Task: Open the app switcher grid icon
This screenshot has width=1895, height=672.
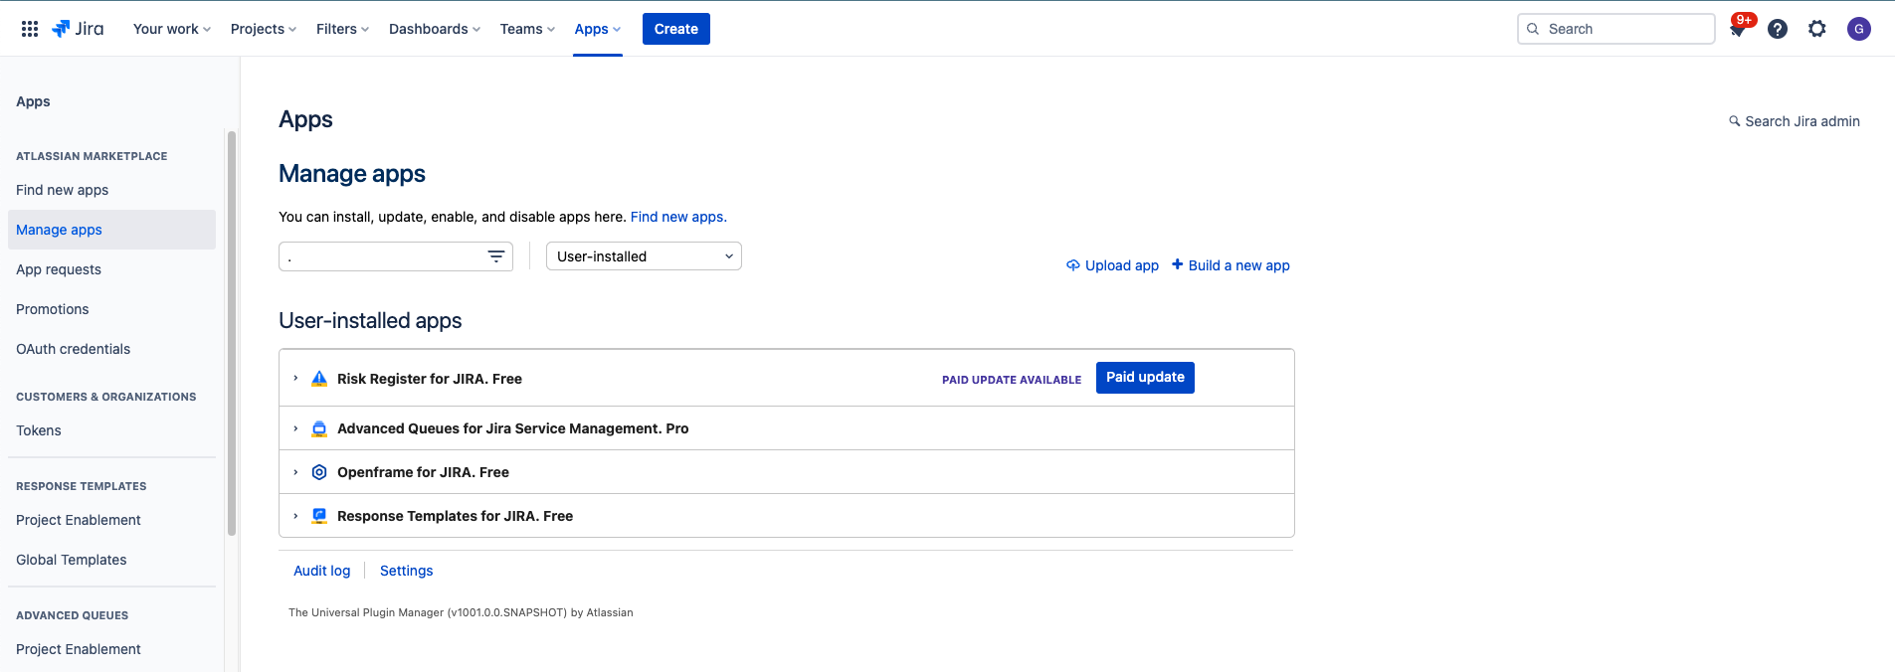Action: coord(30,29)
